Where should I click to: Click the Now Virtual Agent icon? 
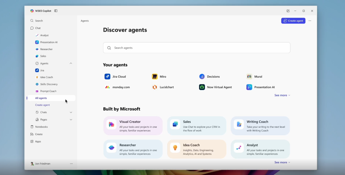pos(202,87)
